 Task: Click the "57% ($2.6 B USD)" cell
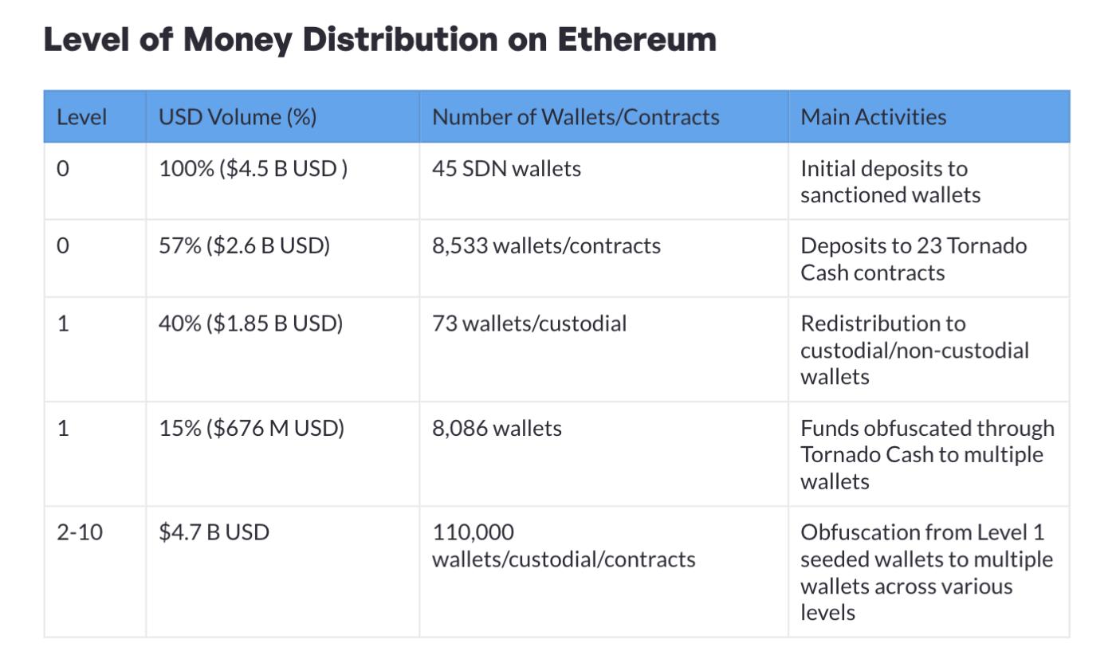[x=244, y=245]
